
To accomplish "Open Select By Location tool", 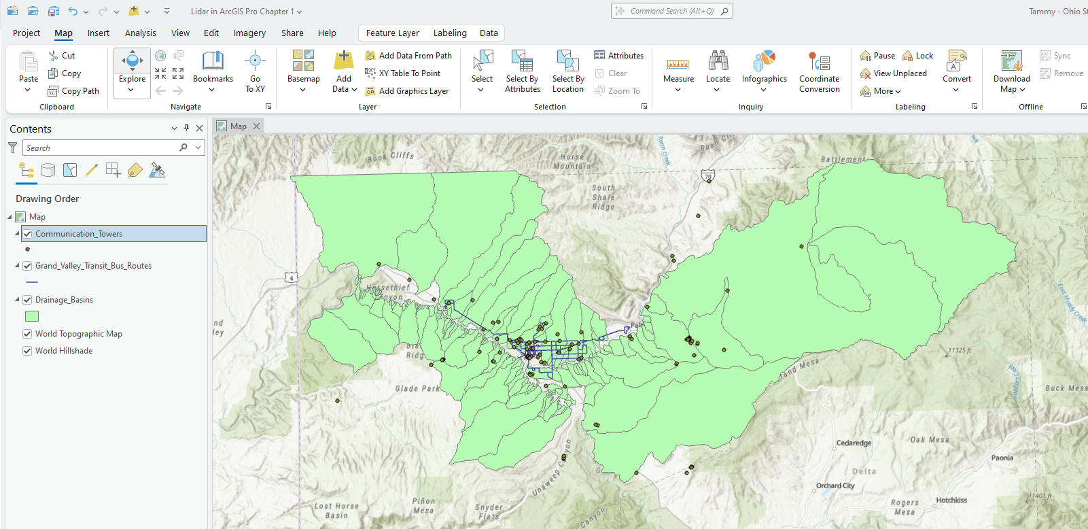I will coord(567,61).
